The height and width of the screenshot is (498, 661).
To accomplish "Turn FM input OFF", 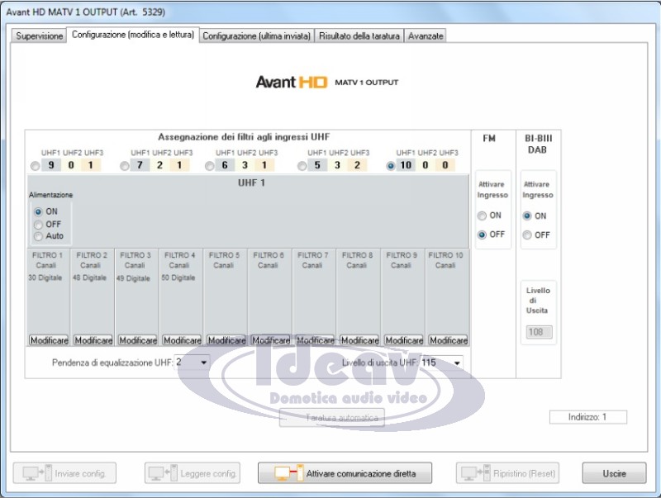I will pos(482,235).
